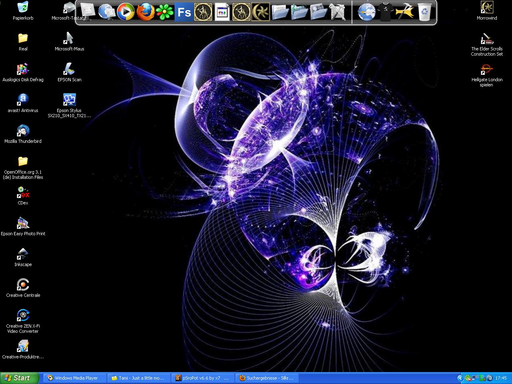This screenshot has width=512, height=384.
Task: Click the blue Fs icon in dock
Action: tap(184, 12)
